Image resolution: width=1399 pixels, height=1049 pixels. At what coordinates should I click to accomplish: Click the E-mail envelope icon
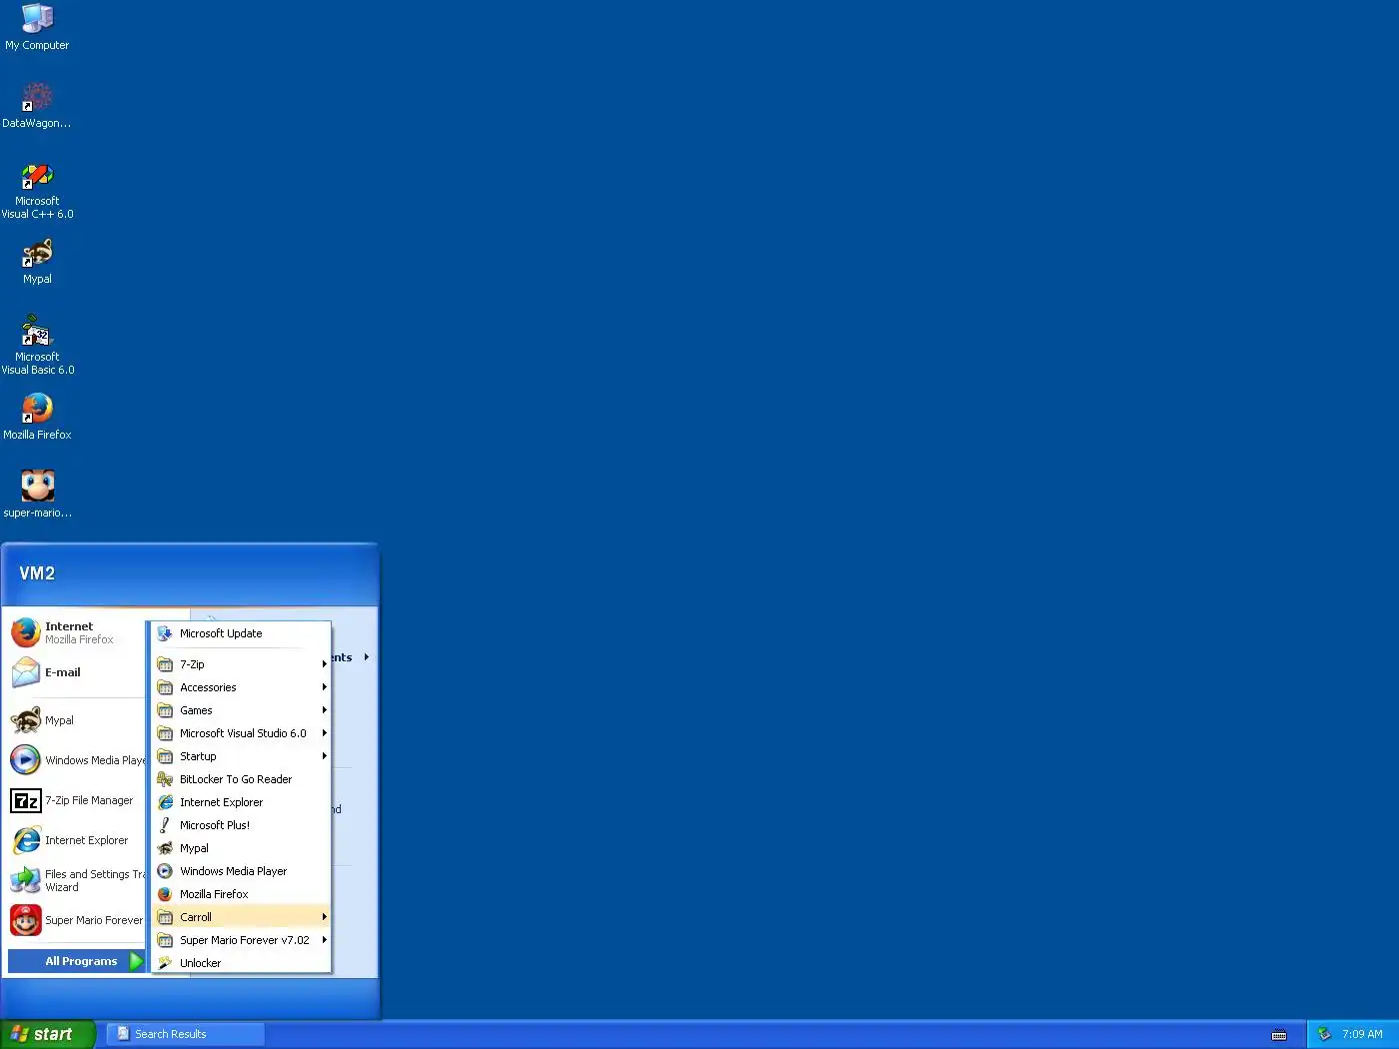point(26,672)
